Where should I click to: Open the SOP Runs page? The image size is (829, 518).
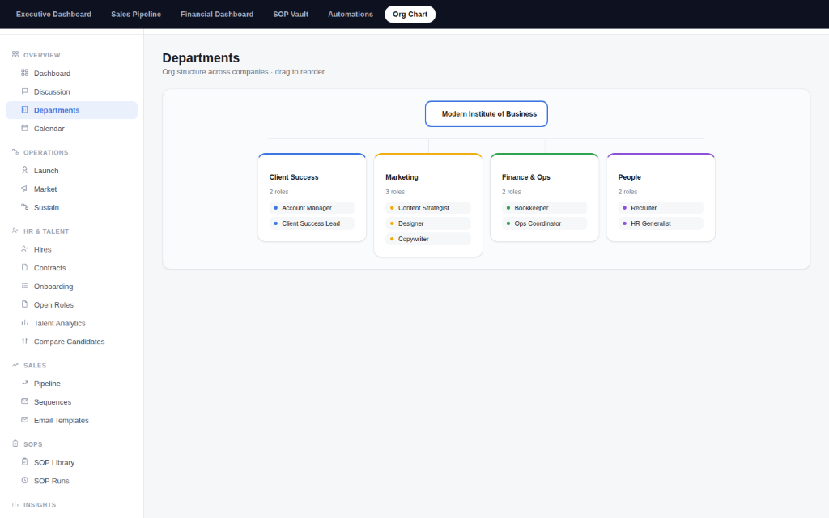[x=71, y=481]
